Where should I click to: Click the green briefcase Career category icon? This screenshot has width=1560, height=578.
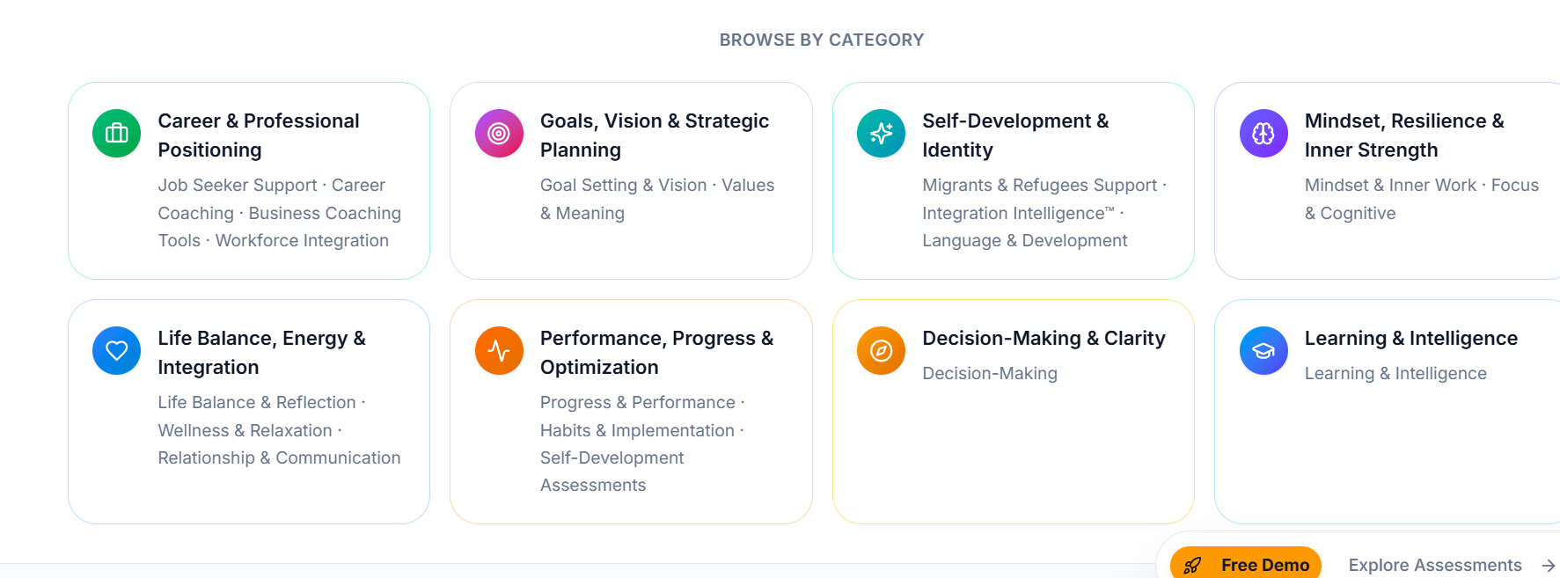click(116, 134)
